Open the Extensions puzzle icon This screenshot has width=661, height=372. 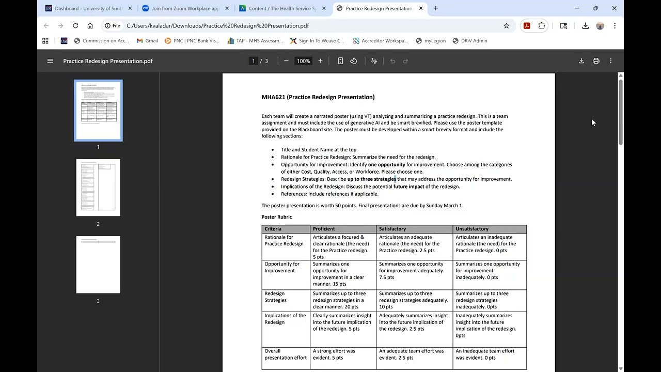coord(542,26)
